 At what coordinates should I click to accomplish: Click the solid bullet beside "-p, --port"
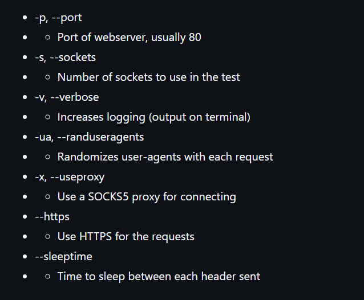tap(25, 18)
